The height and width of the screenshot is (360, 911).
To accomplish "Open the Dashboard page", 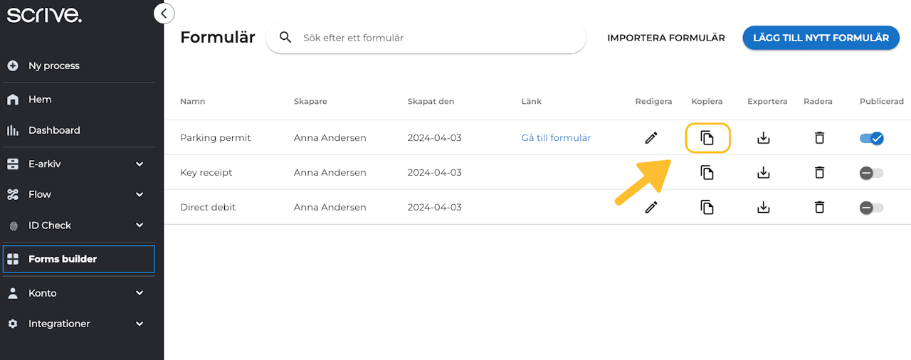I will (54, 130).
